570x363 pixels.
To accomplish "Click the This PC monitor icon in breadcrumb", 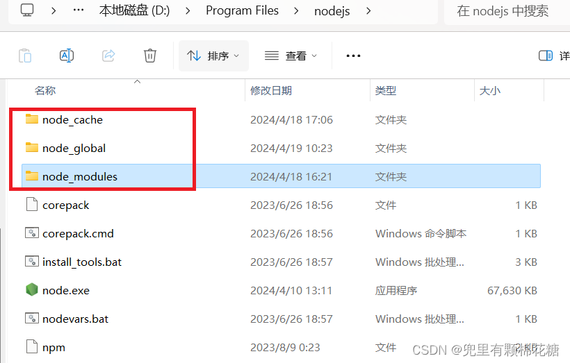I will click(x=27, y=10).
